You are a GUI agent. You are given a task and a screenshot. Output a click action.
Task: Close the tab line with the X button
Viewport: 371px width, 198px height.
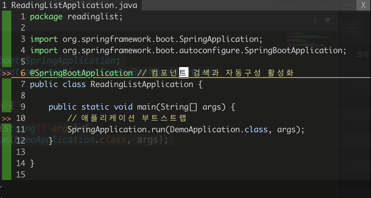pos(363,5)
